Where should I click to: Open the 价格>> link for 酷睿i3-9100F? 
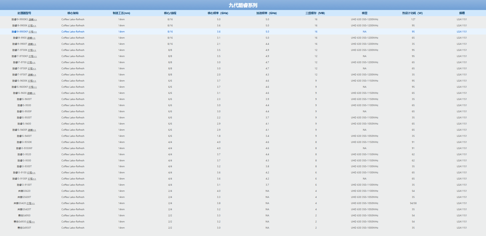[x=32, y=179]
